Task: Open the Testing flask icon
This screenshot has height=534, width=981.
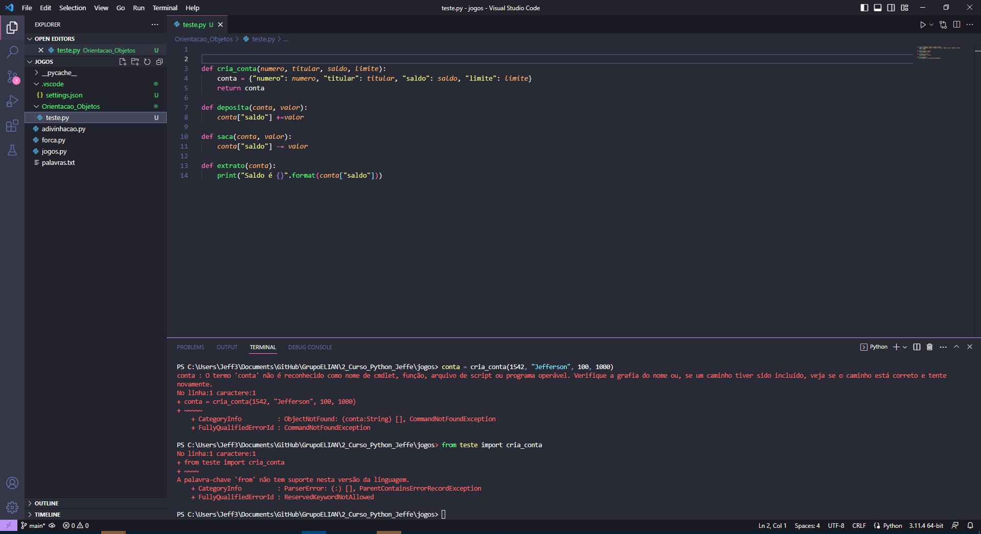Action: [12, 150]
